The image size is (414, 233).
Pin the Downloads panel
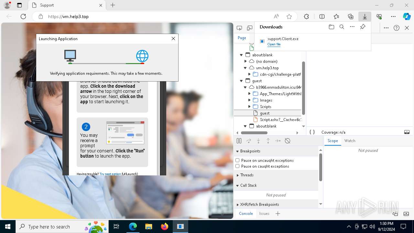[x=363, y=27]
